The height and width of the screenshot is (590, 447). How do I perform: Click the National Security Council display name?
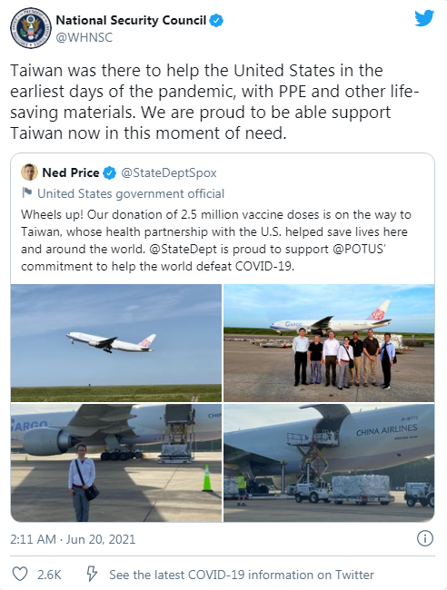[131, 20]
